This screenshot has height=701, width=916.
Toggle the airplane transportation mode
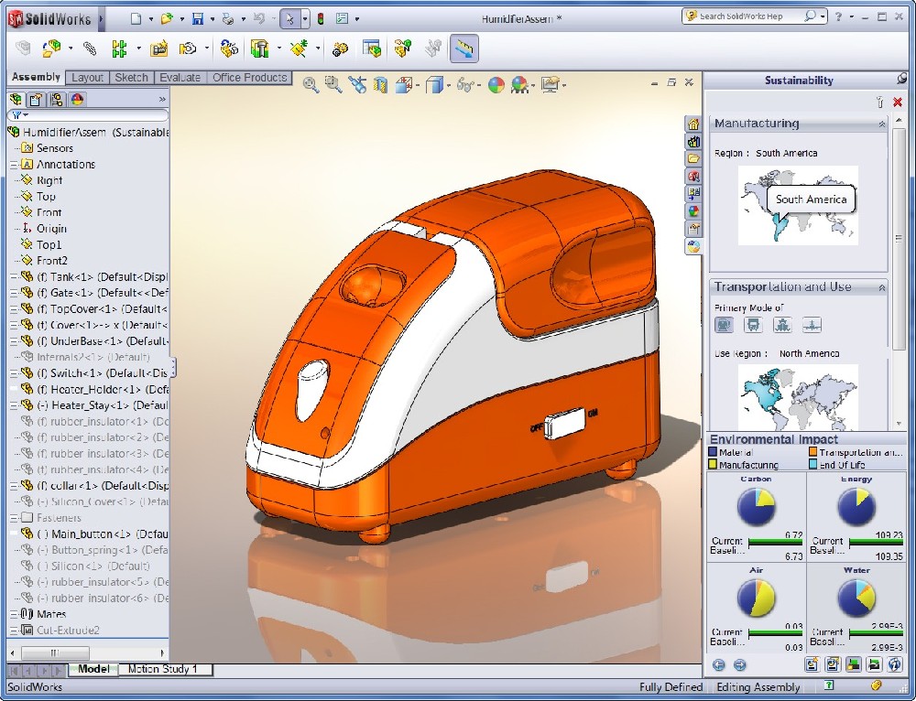tap(812, 325)
